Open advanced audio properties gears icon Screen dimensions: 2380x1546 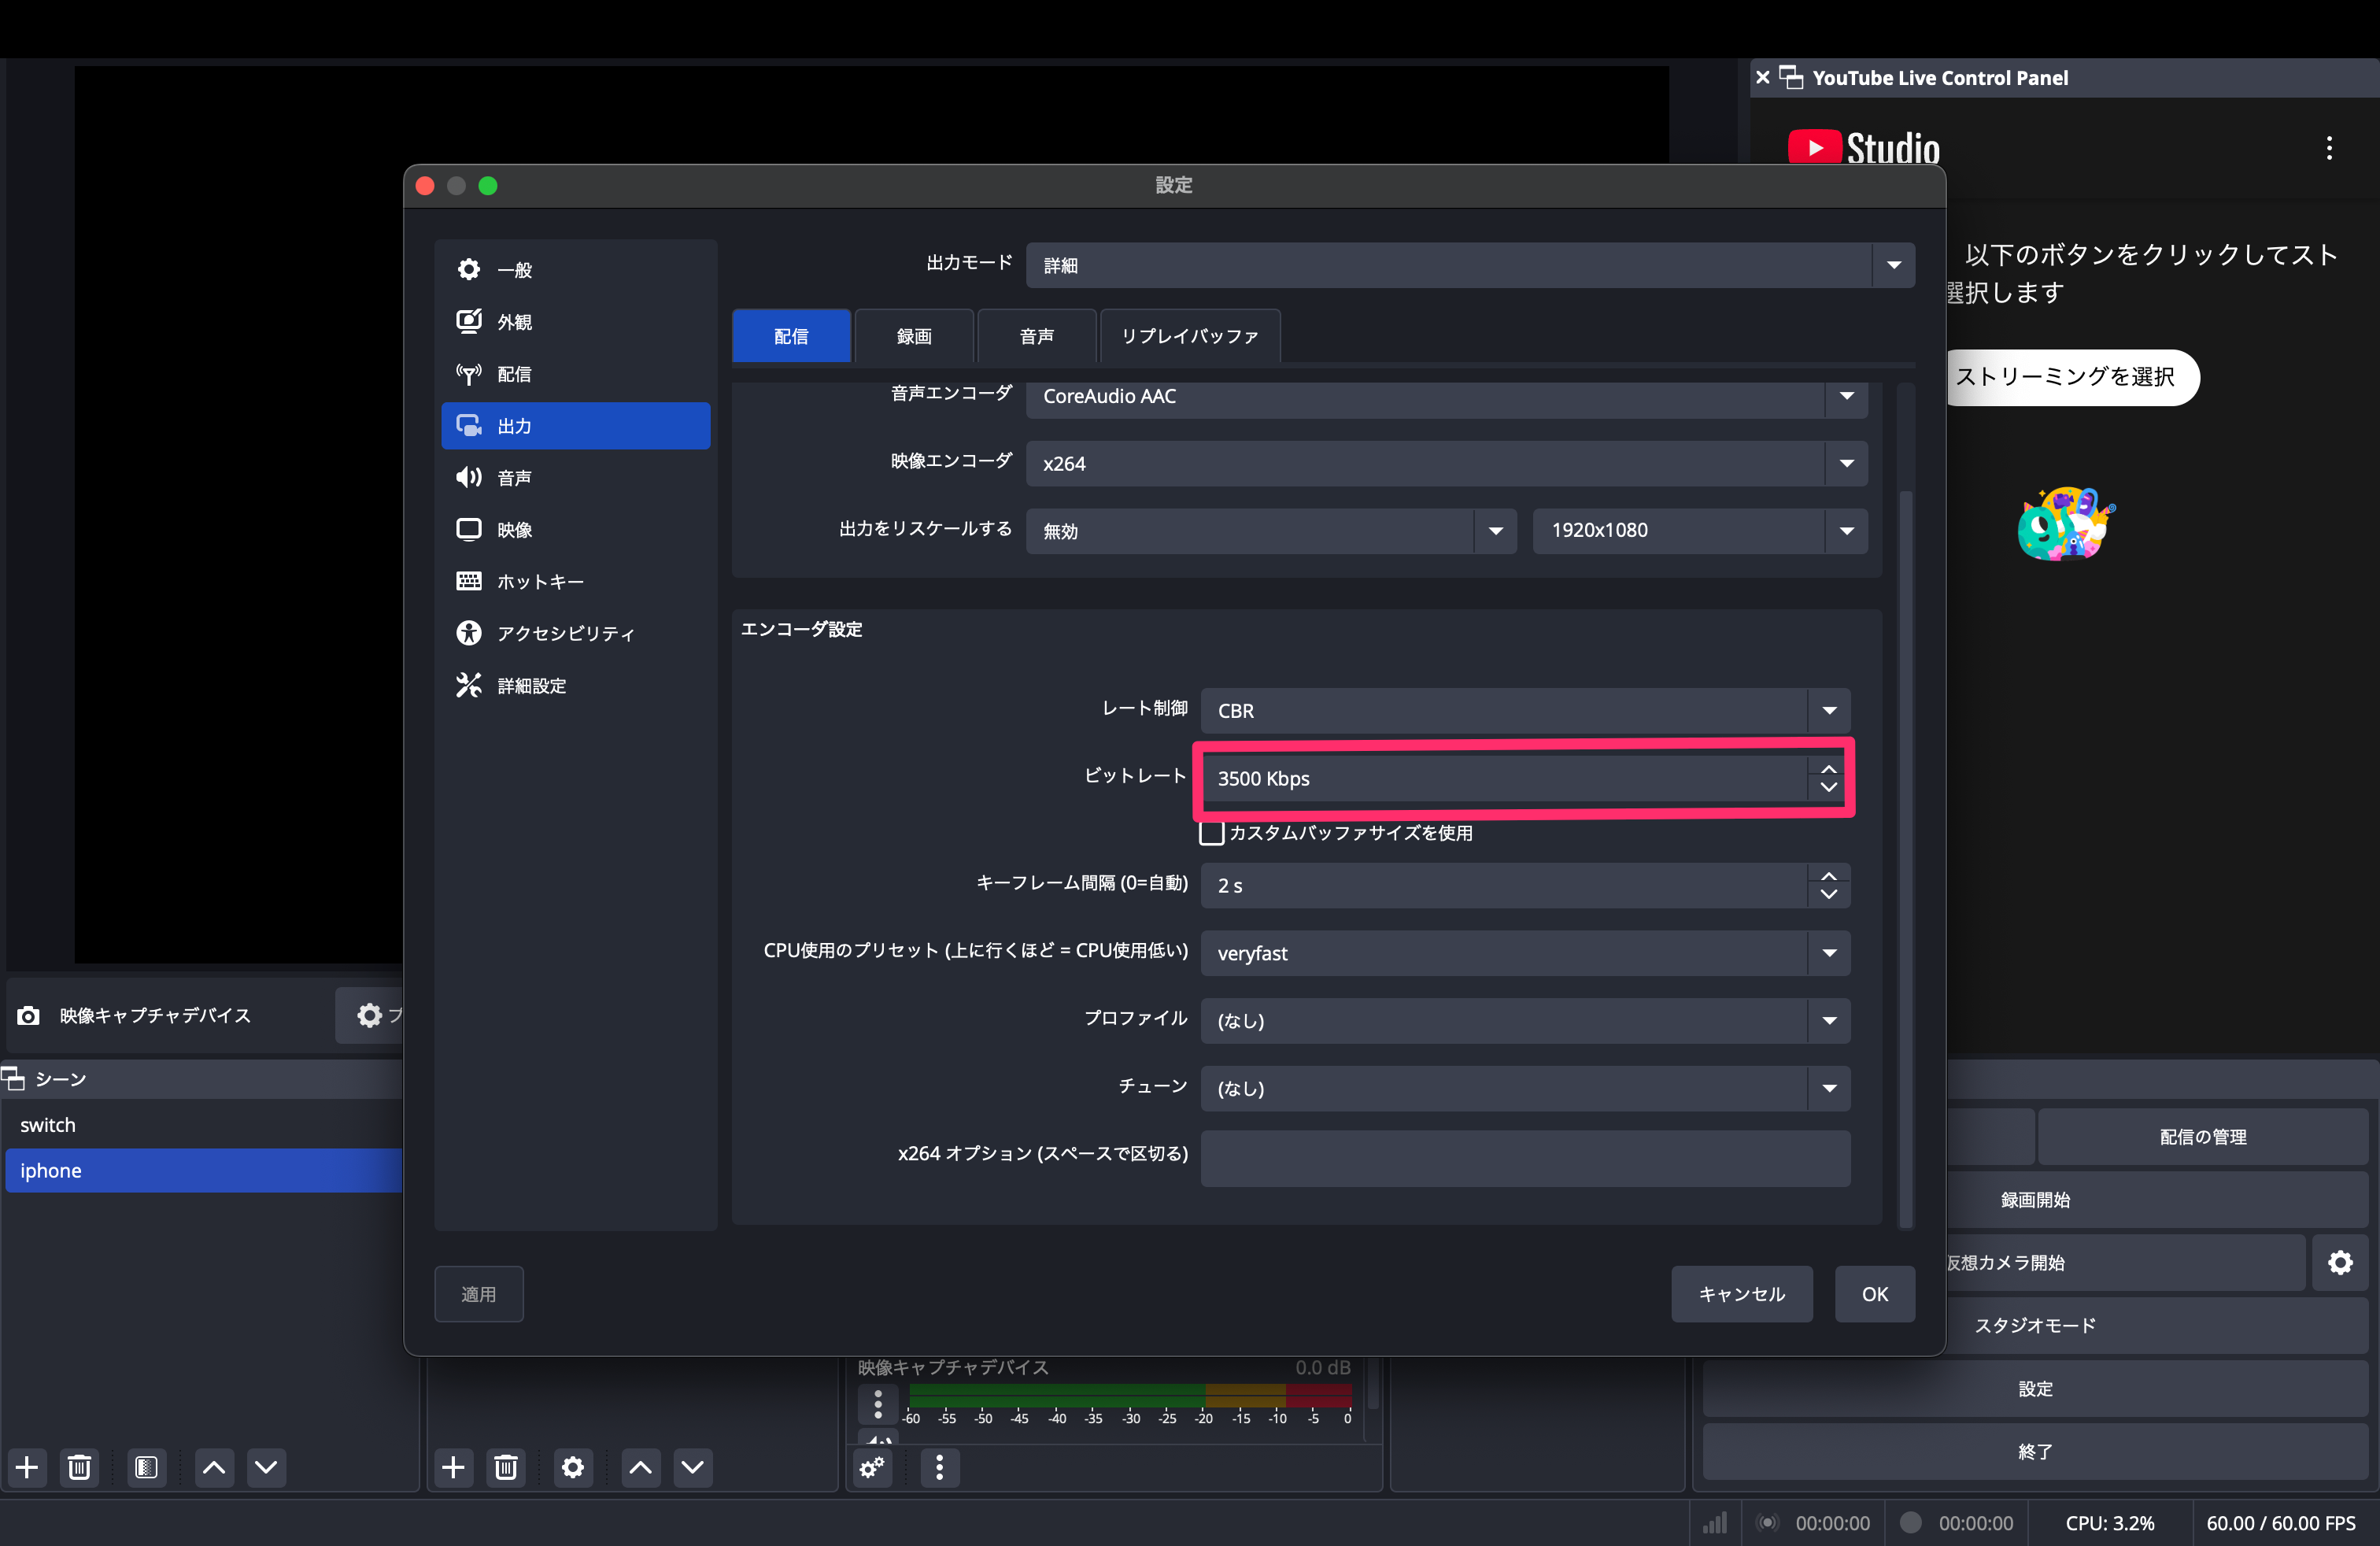click(x=872, y=1467)
